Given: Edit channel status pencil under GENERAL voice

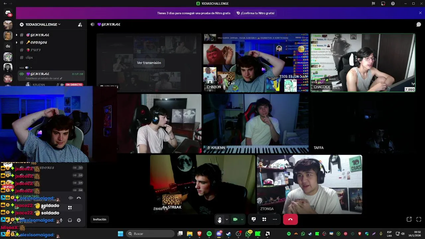Looking at the screenshot, I should coord(61,78).
